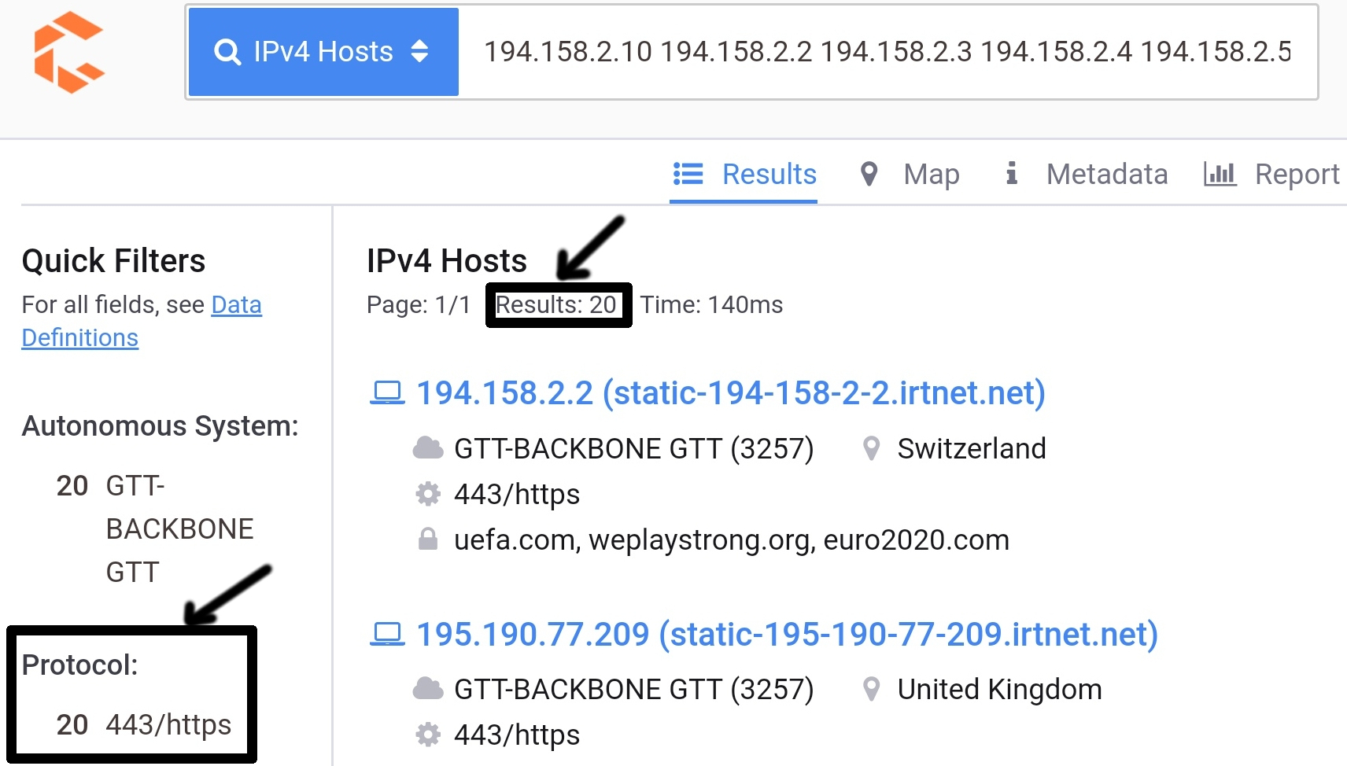Image resolution: width=1347 pixels, height=766 pixels.
Task: Click the laptop icon beside 195.190.77.209
Action: [x=387, y=634]
